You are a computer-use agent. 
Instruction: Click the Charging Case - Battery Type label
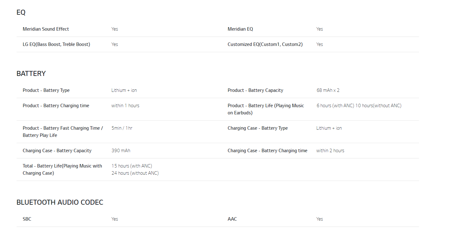pos(258,128)
